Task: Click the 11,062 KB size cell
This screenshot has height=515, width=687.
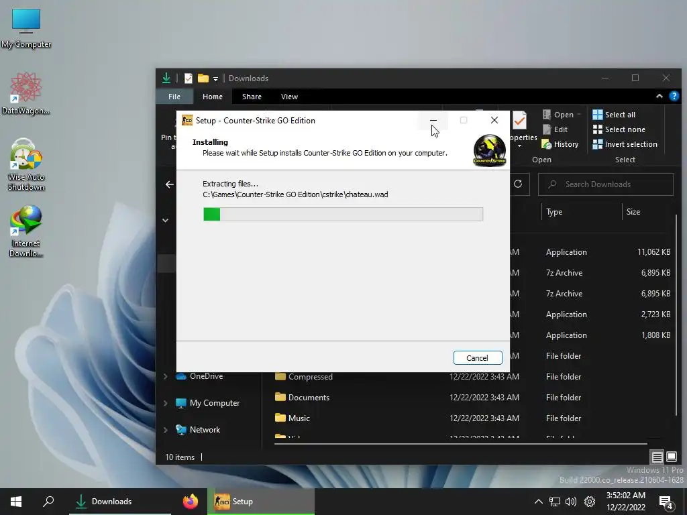Action: point(653,252)
